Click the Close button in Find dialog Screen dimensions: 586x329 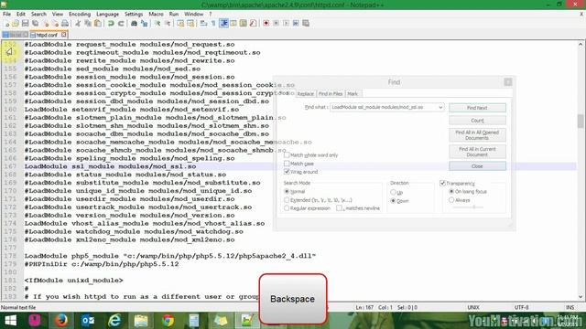477,166
